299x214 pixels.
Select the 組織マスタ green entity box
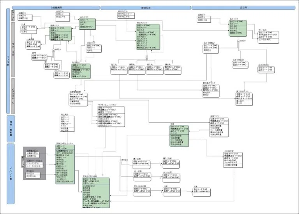[61, 34]
